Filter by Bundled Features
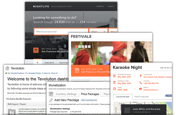 pyautogui.click(x=18, y=73)
